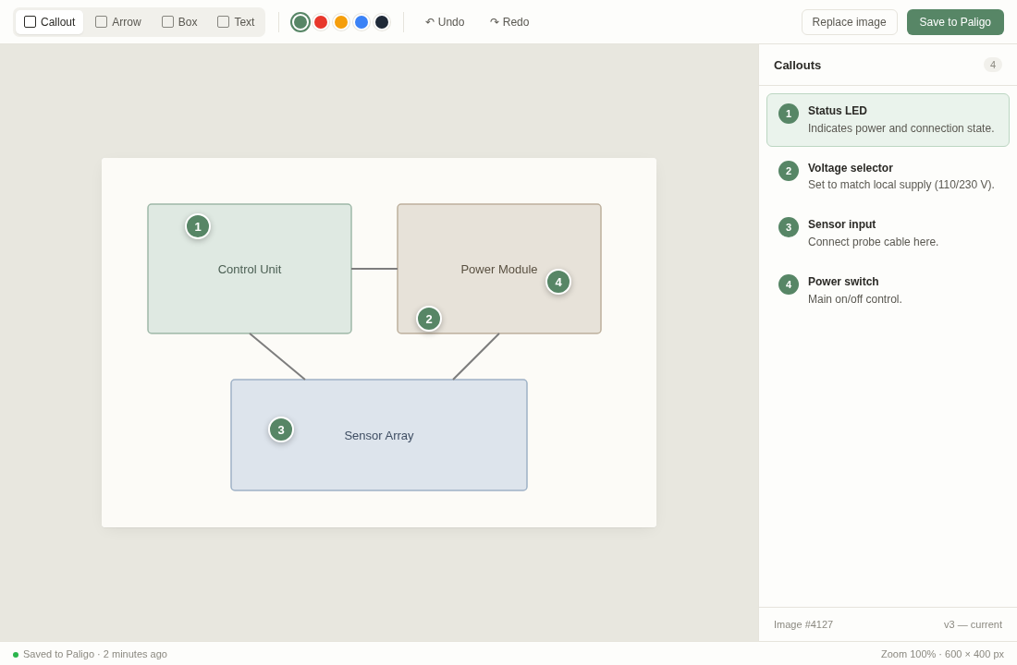Click number badge 2 in Callouts list

[x=788, y=171]
